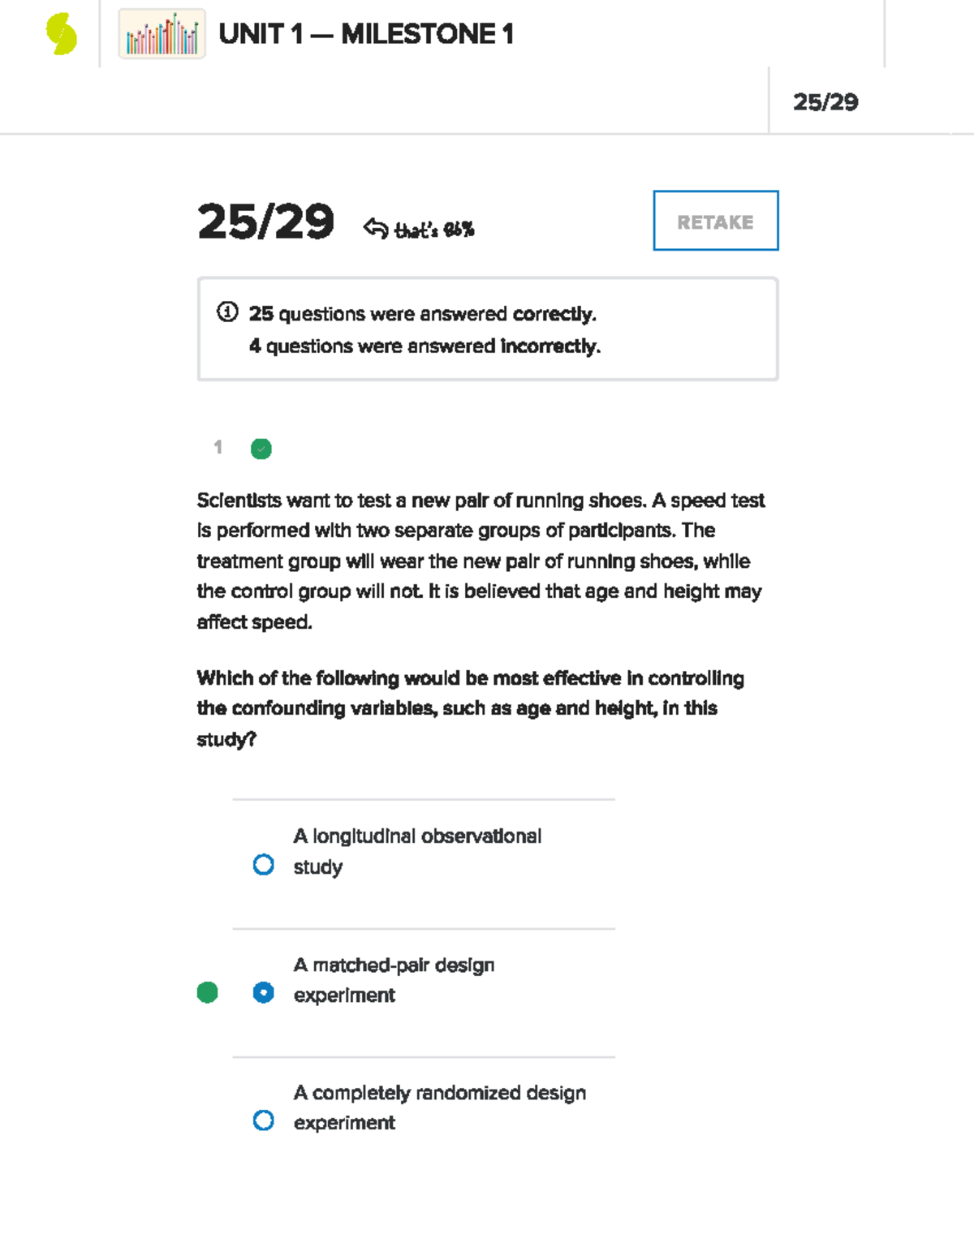Click the green checkmark icon beside question 1

[261, 449]
